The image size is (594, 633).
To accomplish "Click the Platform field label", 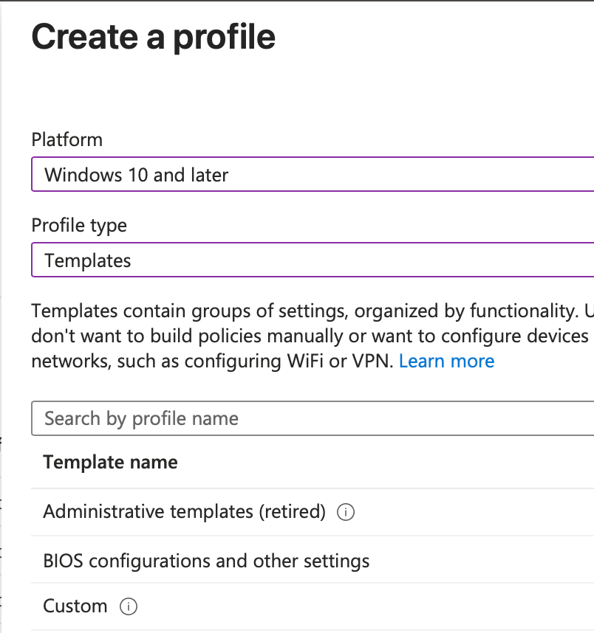I will pyautogui.click(x=66, y=139).
